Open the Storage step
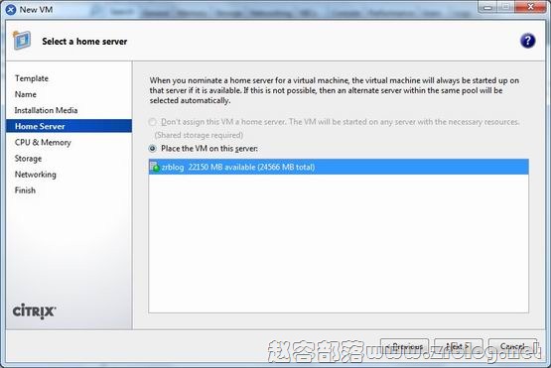Screen dimensions: 551x368 pos(28,159)
